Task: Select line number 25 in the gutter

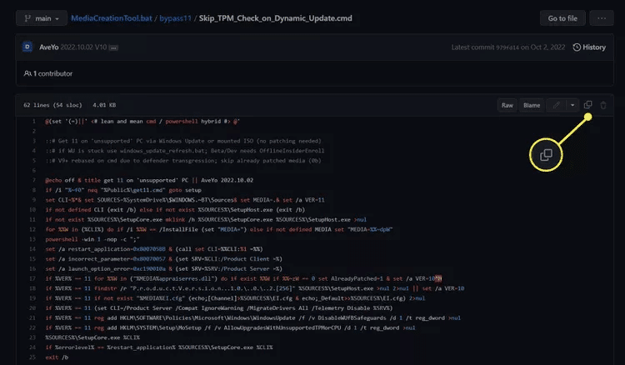Action: [32, 357]
